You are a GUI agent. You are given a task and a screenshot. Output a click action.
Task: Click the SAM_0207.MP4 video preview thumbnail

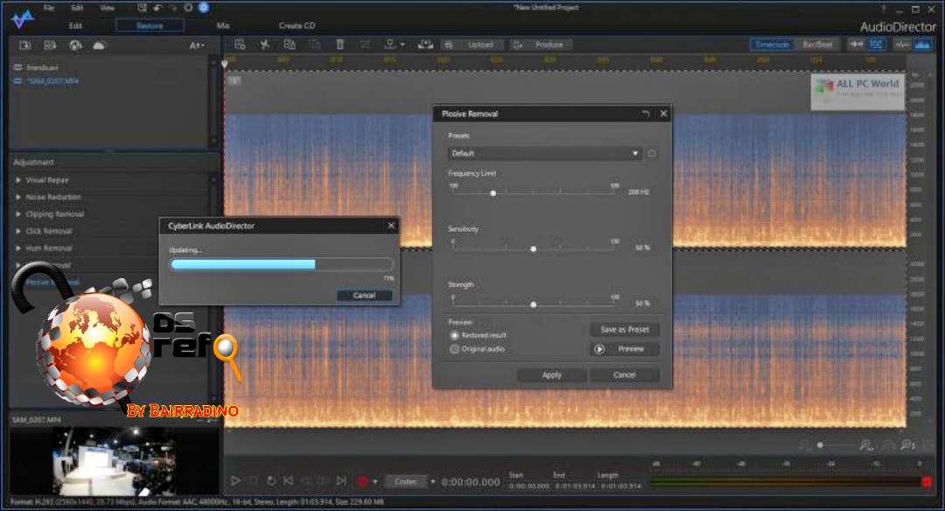113,460
